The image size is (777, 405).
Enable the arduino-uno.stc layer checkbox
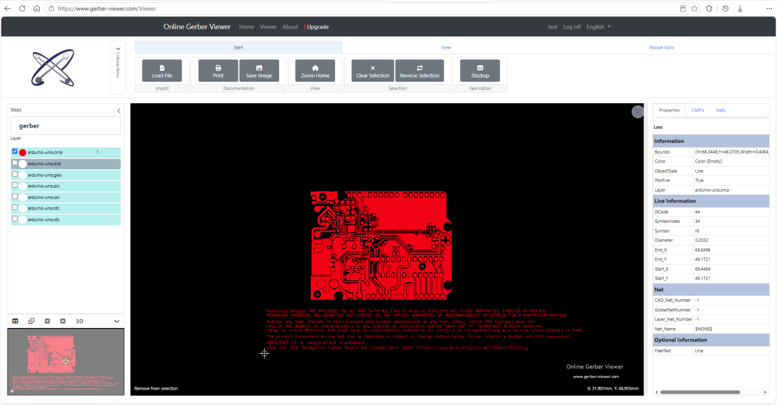click(x=15, y=207)
